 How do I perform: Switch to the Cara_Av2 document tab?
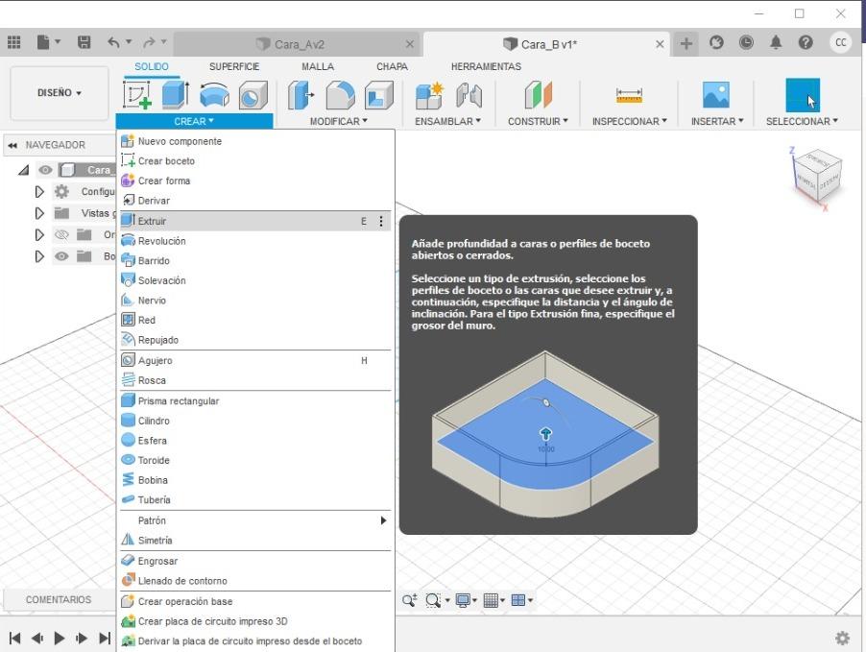point(297,44)
